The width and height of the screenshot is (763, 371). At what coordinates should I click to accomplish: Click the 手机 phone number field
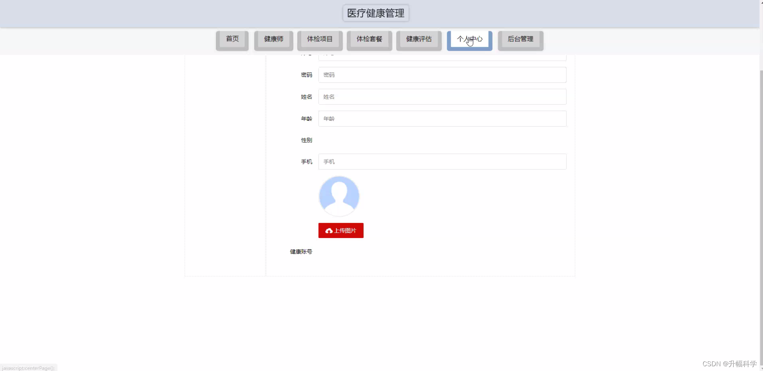(442, 161)
